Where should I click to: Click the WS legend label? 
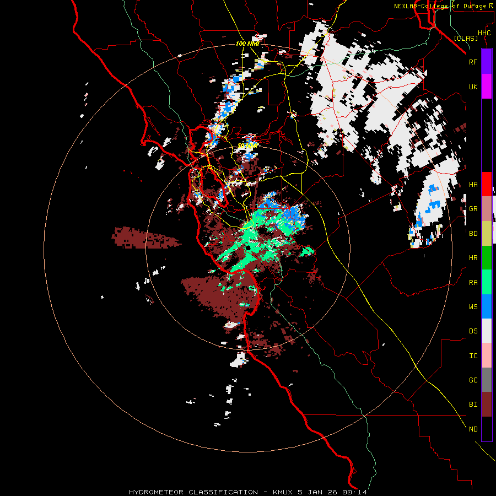[473, 306]
